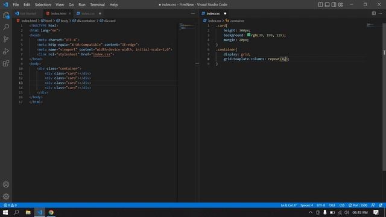
Task: Open the Search view in activity bar
Action: coord(6,27)
